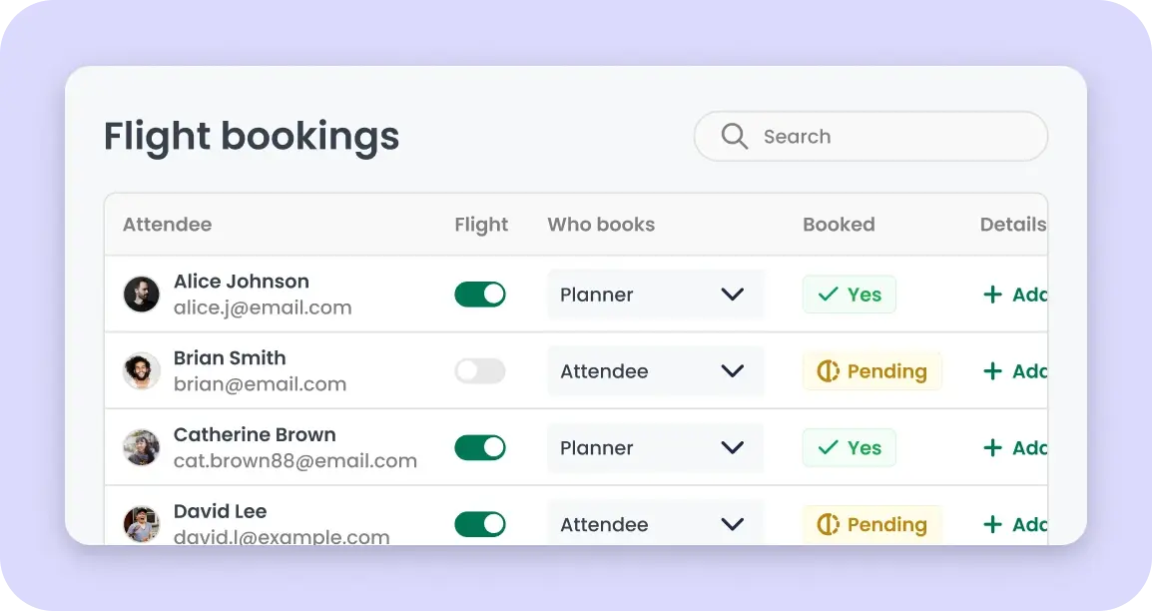The height and width of the screenshot is (611, 1152).
Task: Click the search magnifier icon
Action: tap(735, 137)
